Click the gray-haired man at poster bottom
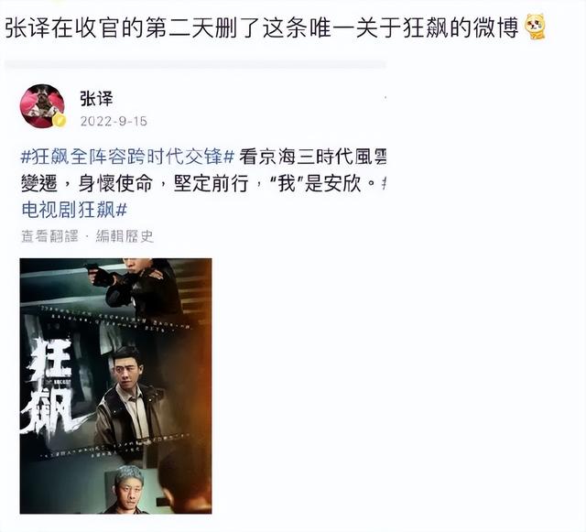Image resolution: width=586 pixels, height=532 pixels. (x=128, y=489)
